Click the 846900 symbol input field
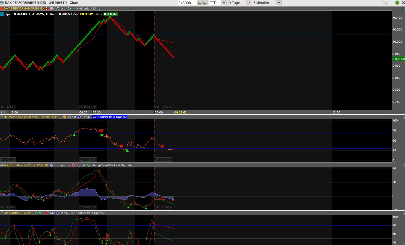 (x=187, y=3)
